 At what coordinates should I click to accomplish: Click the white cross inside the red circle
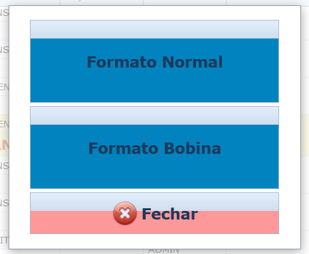coord(125,214)
